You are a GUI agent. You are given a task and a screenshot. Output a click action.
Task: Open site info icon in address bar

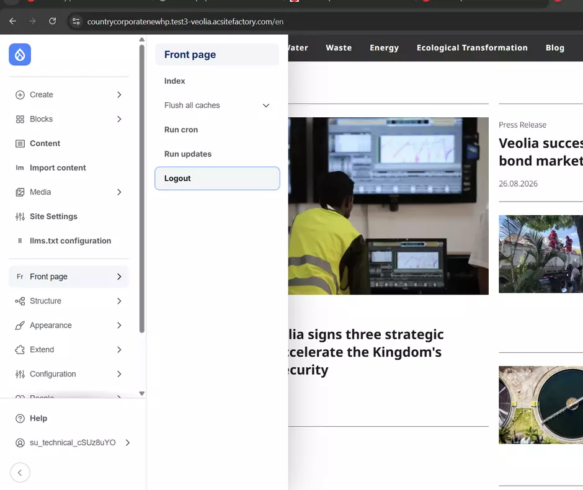[76, 21]
